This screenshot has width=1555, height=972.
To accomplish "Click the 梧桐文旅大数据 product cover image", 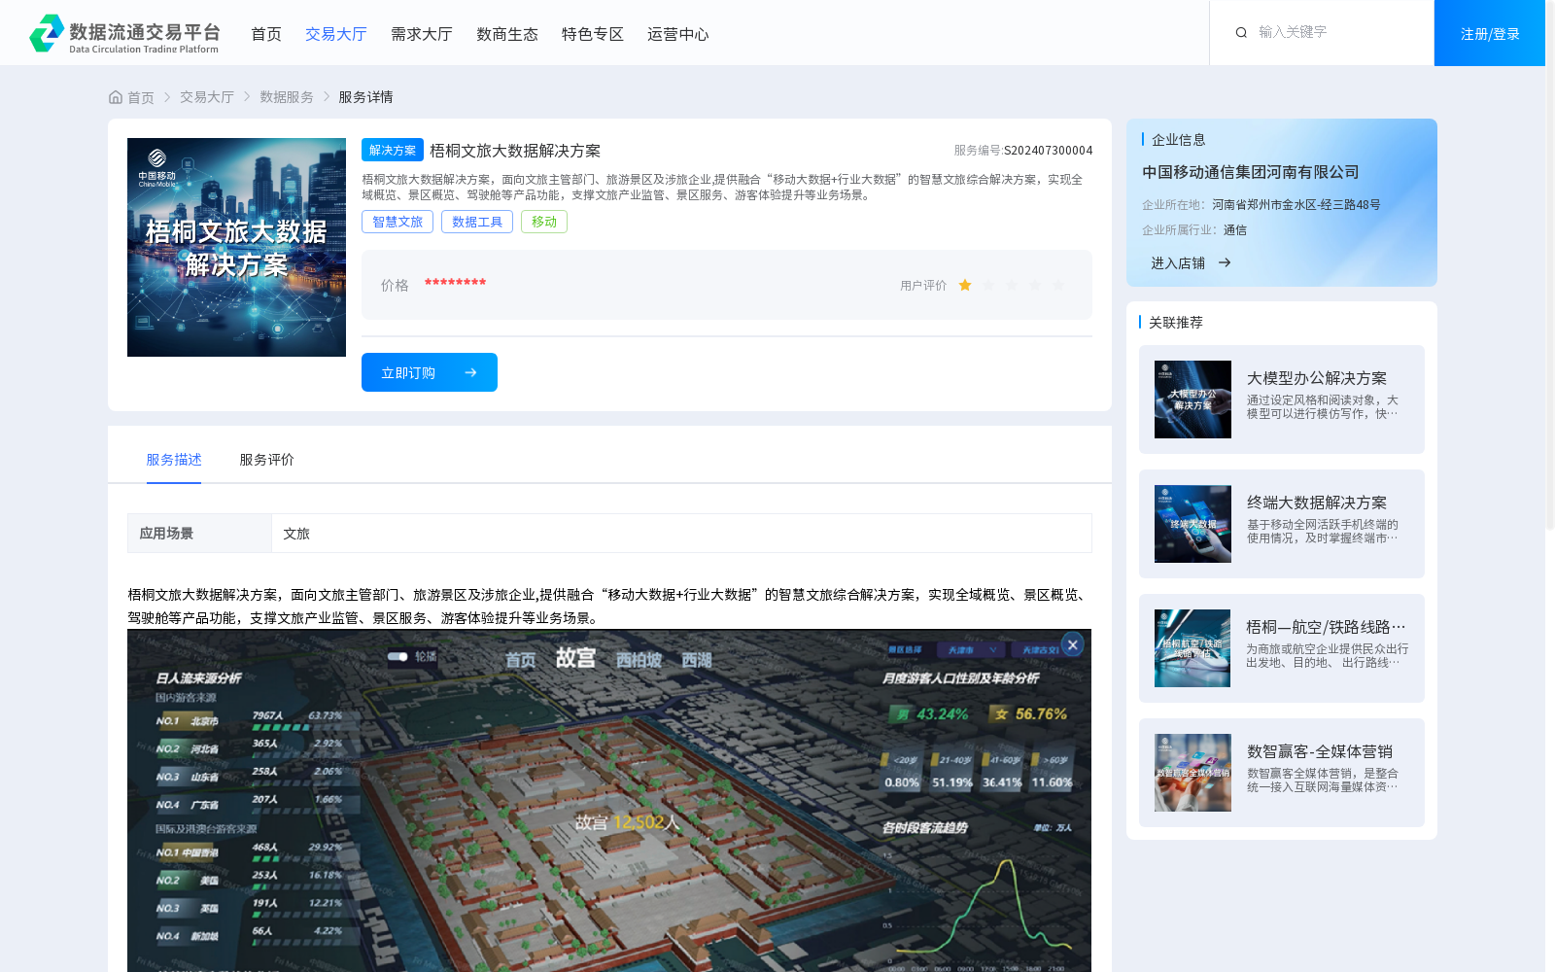I will point(236,247).
